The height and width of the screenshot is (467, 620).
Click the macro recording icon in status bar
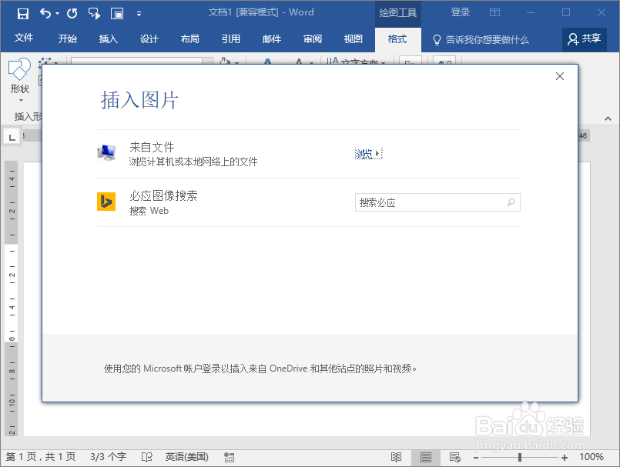pos(229,457)
